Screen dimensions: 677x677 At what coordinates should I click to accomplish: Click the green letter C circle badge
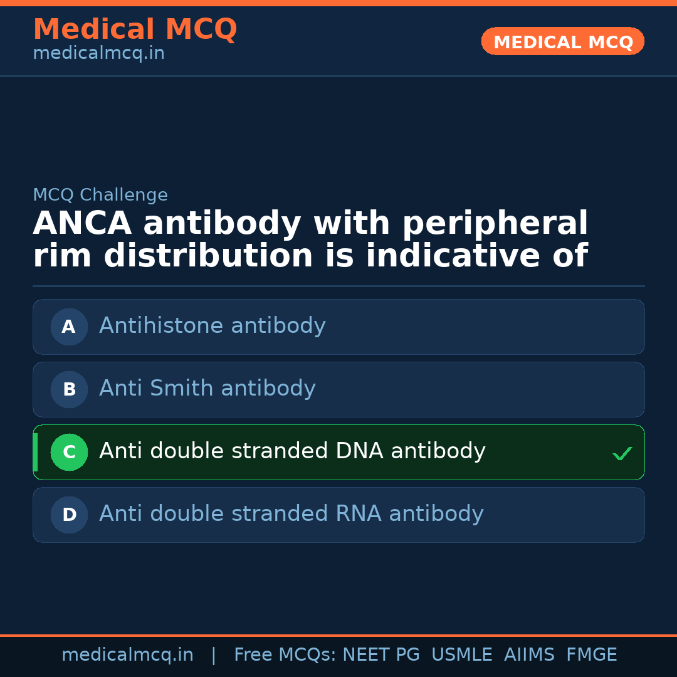pyautogui.click(x=69, y=452)
